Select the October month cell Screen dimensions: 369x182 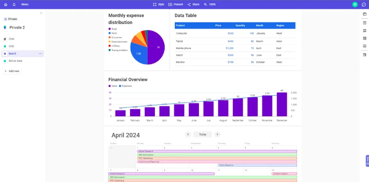261,62
